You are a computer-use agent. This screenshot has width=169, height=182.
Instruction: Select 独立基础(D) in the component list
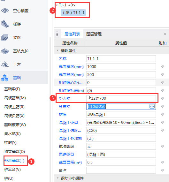14,152
